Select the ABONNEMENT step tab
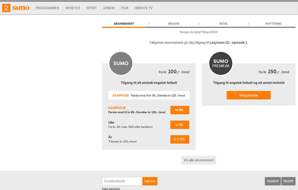Screen dimensions: 298x190 124,24
